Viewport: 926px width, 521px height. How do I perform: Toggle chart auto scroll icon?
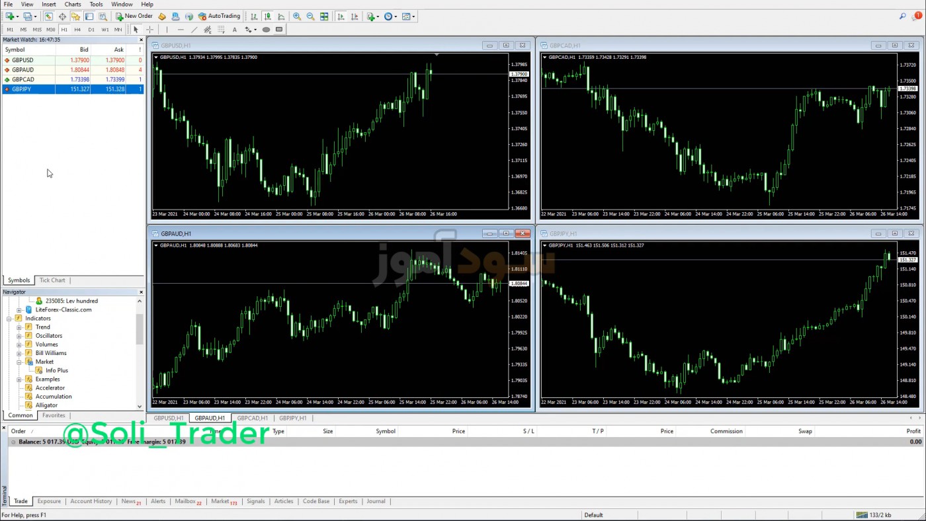[341, 16]
